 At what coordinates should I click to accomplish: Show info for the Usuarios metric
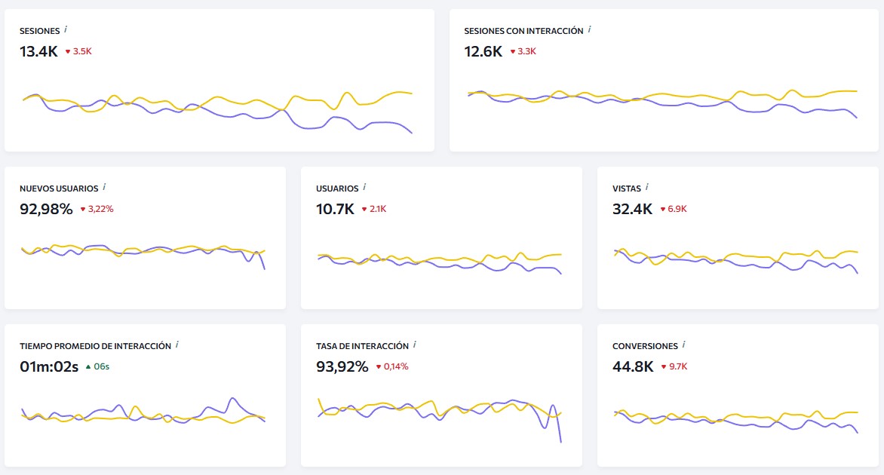[364, 187]
